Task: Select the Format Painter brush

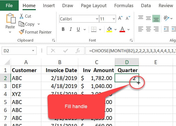Action: pos(21,32)
